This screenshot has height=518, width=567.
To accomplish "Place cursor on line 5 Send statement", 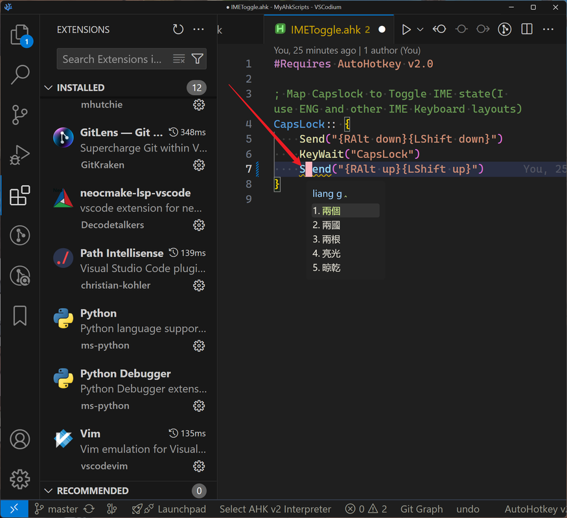I will [x=400, y=139].
